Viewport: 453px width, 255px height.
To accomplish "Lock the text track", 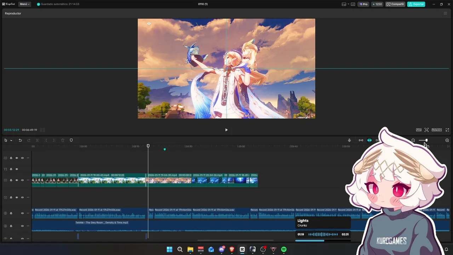I will (x=11, y=169).
